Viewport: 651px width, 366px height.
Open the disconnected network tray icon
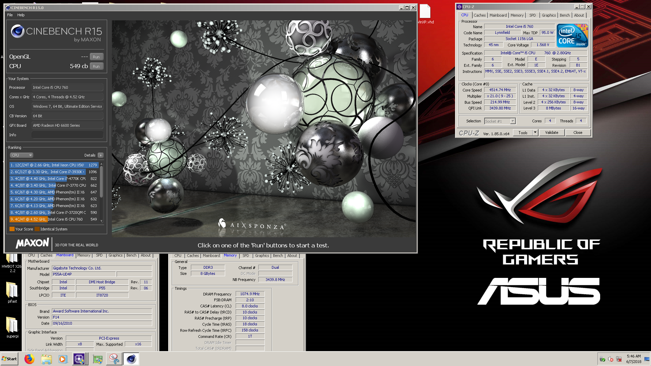(619, 359)
